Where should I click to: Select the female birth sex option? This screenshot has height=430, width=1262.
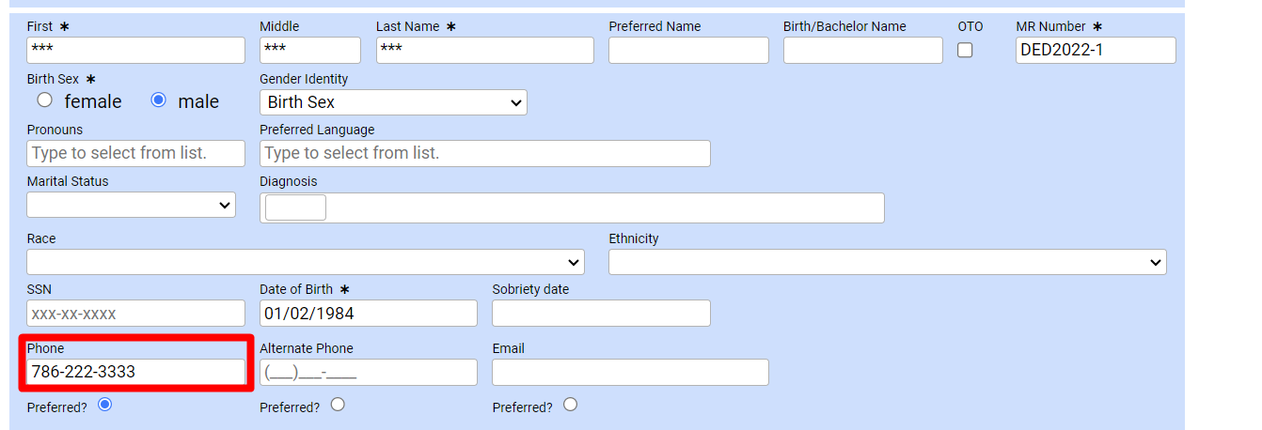pyautogui.click(x=44, y=100)
